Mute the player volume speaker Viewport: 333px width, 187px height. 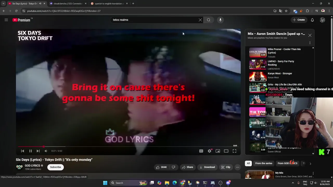click(x=46, y=151)
